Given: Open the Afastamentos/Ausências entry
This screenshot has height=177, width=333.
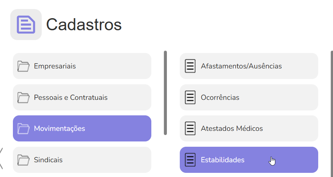Looking at the screenshot, I should (241, 66).
